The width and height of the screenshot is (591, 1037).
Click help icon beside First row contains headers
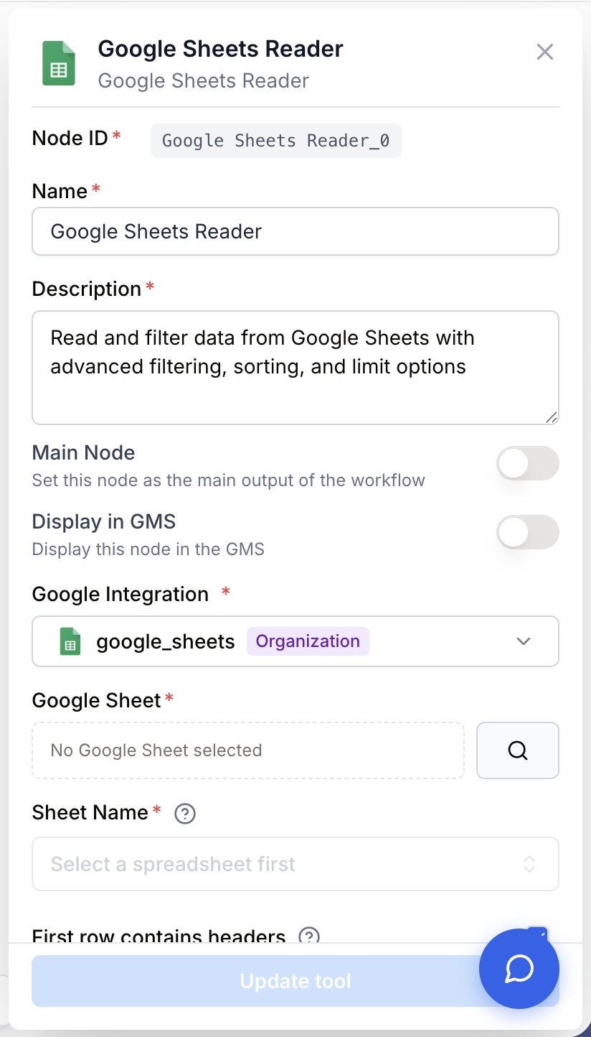pos(309,936)
